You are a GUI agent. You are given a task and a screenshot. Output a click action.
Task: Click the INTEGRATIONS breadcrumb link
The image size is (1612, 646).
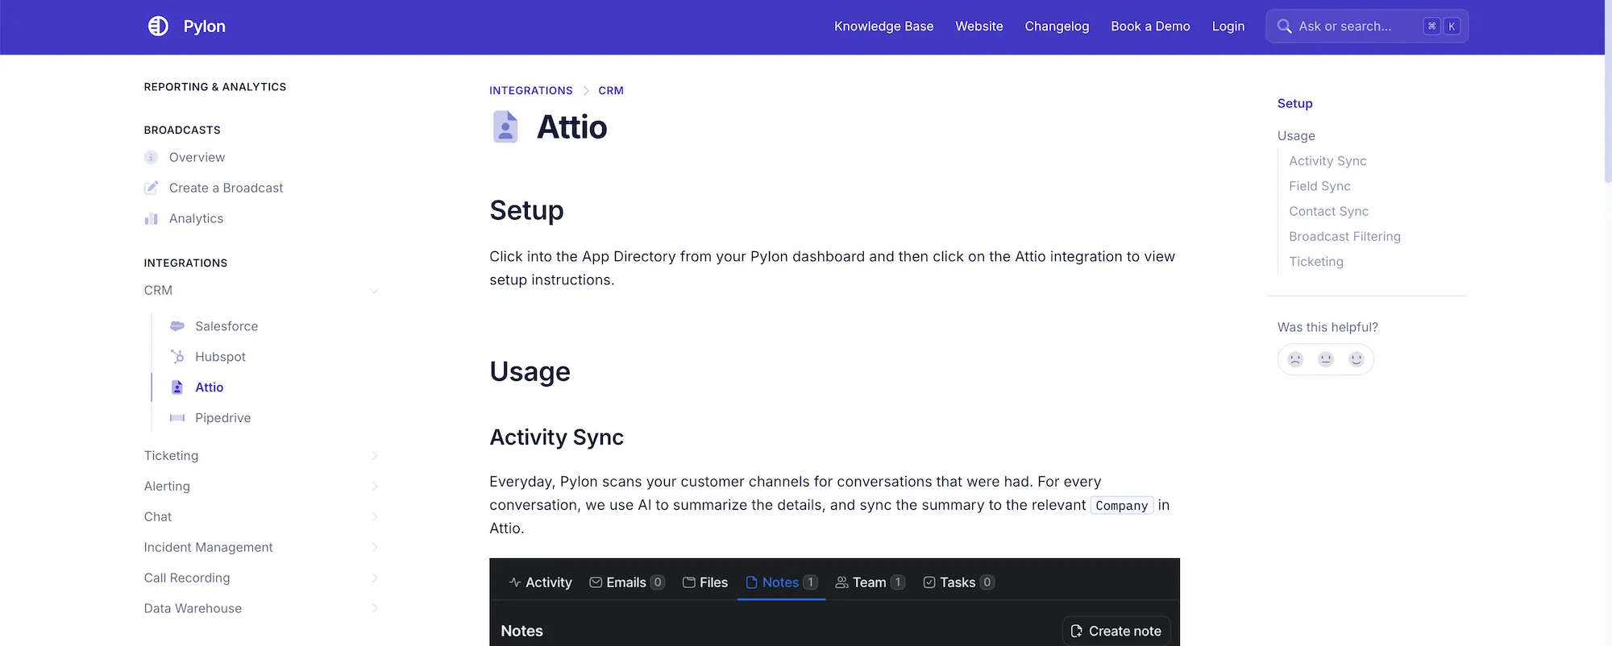(531, 91)
